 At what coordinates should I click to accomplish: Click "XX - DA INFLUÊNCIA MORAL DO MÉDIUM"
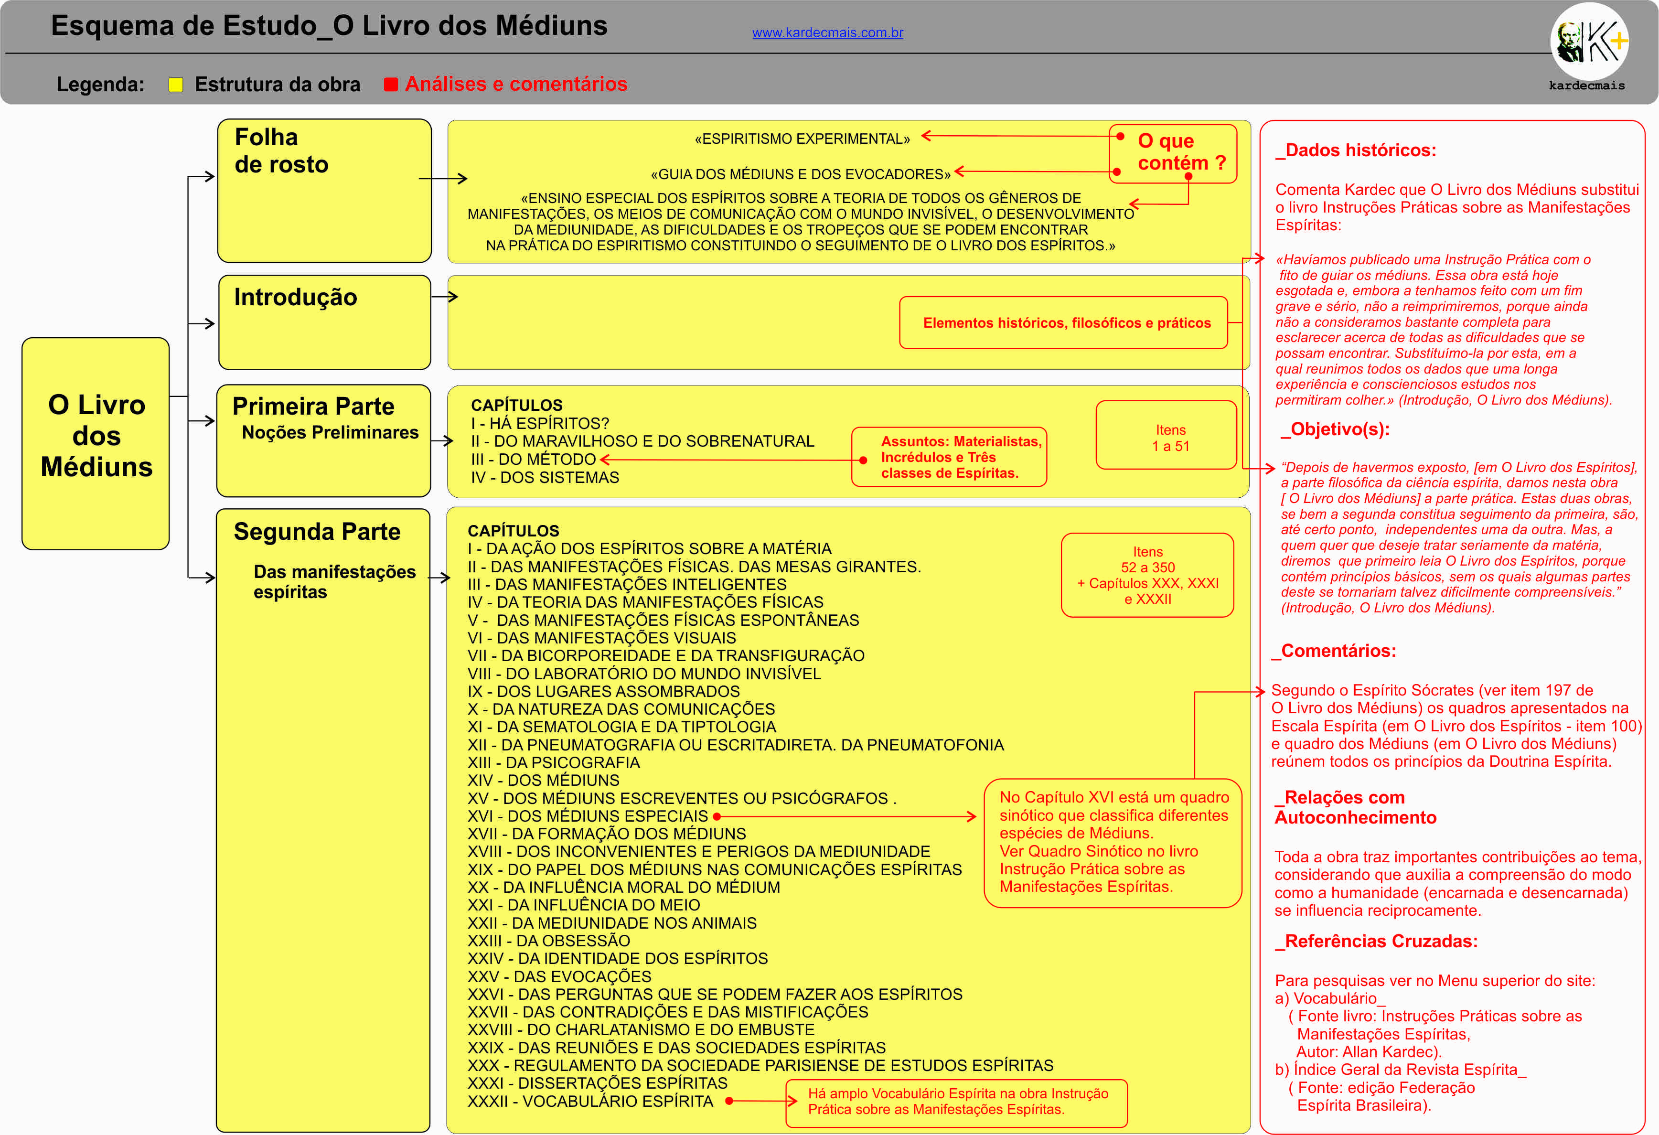pyautogui.click(x=624, y=887)
